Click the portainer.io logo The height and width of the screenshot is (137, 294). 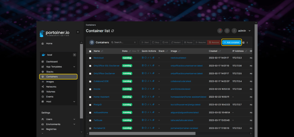(54, 33)
